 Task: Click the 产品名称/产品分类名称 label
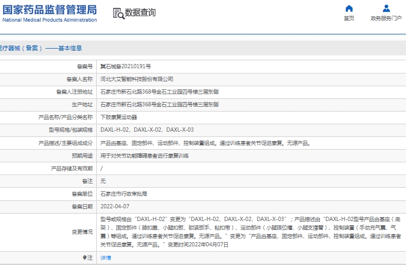click(x=66, y=117)
